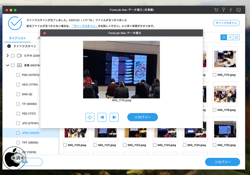Check the 画像 category checkbox
This screenshot has width=250, height=175.
pyautogui.click(x=13, y=65)
